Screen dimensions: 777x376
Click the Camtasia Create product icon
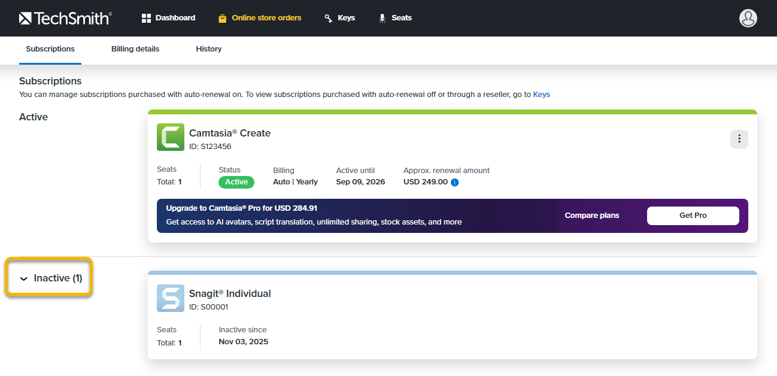tap(170, 137)
